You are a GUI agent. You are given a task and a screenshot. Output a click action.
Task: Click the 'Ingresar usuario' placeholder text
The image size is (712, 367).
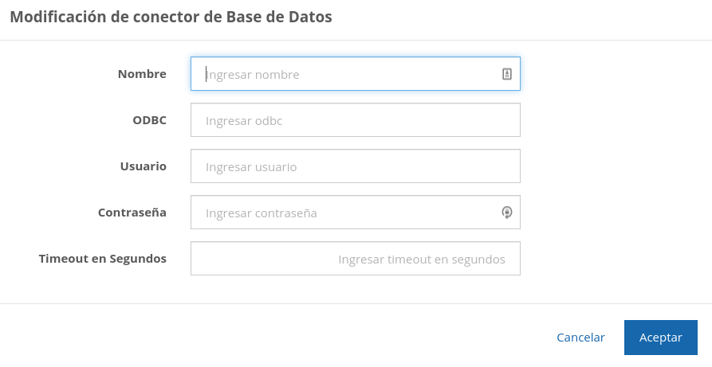[251, 167]
